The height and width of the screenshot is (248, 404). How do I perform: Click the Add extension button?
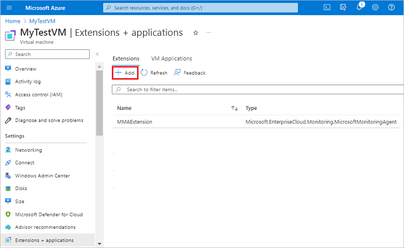click(125, 73)
